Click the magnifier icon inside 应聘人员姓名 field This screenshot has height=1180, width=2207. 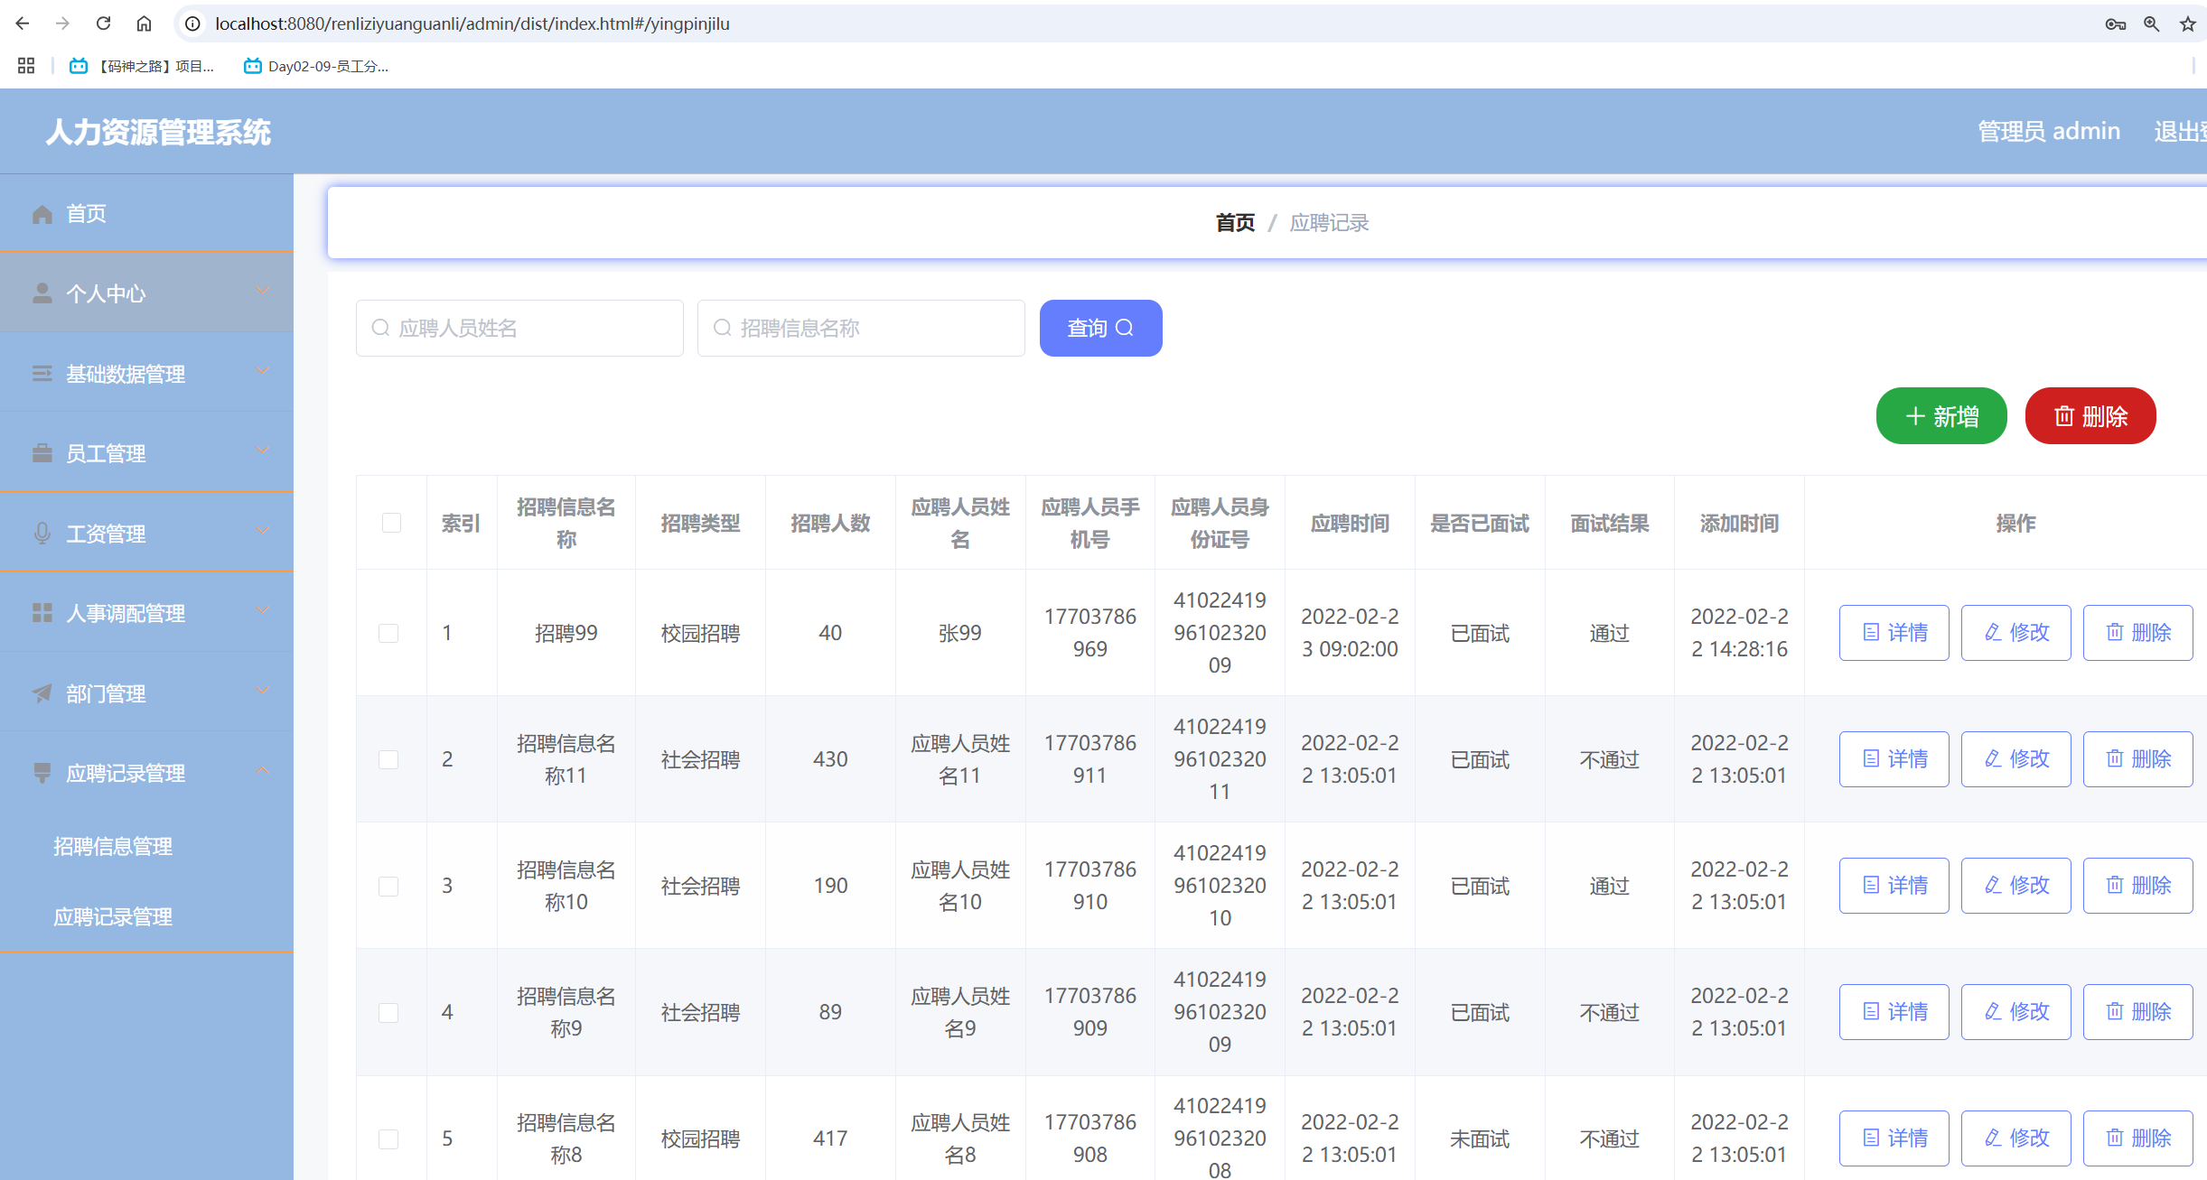pyautogui.click(x=380, y=328)
